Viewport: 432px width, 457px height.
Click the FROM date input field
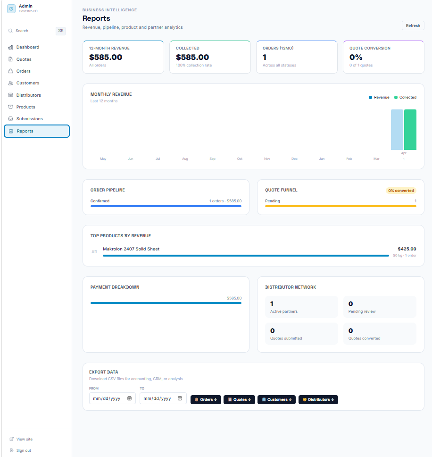[x=112, y=399]
